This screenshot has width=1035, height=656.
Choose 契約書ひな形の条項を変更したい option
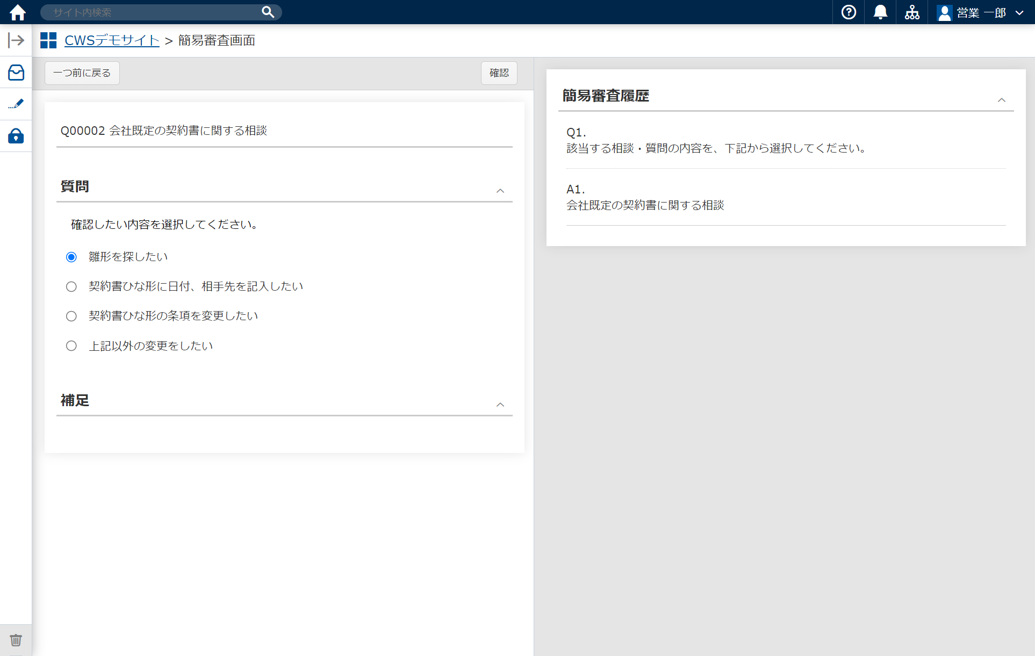click(x=71, y=316)
